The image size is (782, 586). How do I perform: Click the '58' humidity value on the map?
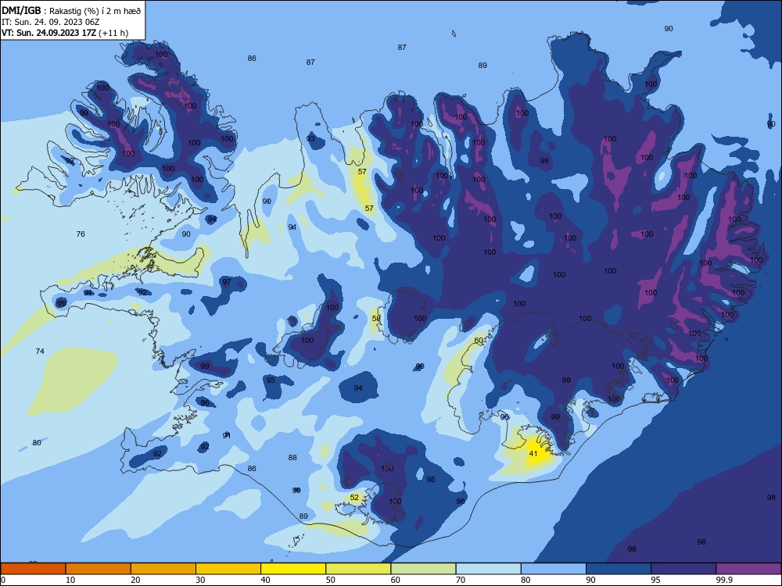[376, 319]
